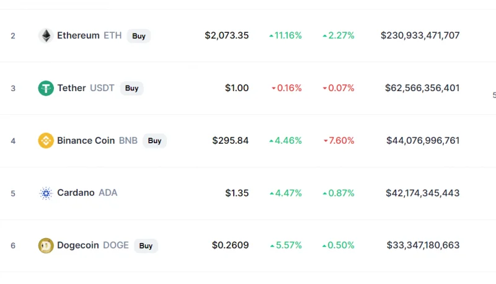Click Ethereum market cap $230,933,471,707
The height and width of the screenshot is (284, 496).
click(x=420, y=35)
